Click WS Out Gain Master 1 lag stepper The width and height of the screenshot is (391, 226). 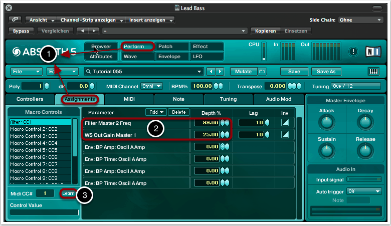pos(267,135)
